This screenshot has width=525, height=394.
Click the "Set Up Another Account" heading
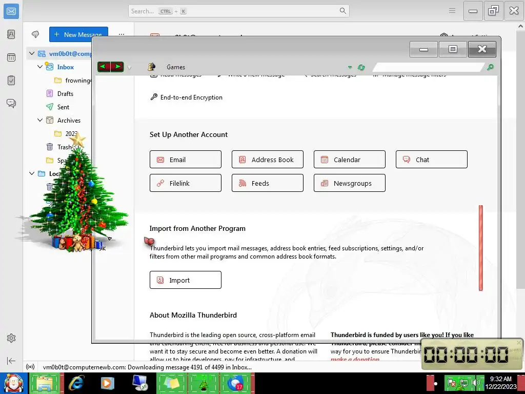click(189, 134)
